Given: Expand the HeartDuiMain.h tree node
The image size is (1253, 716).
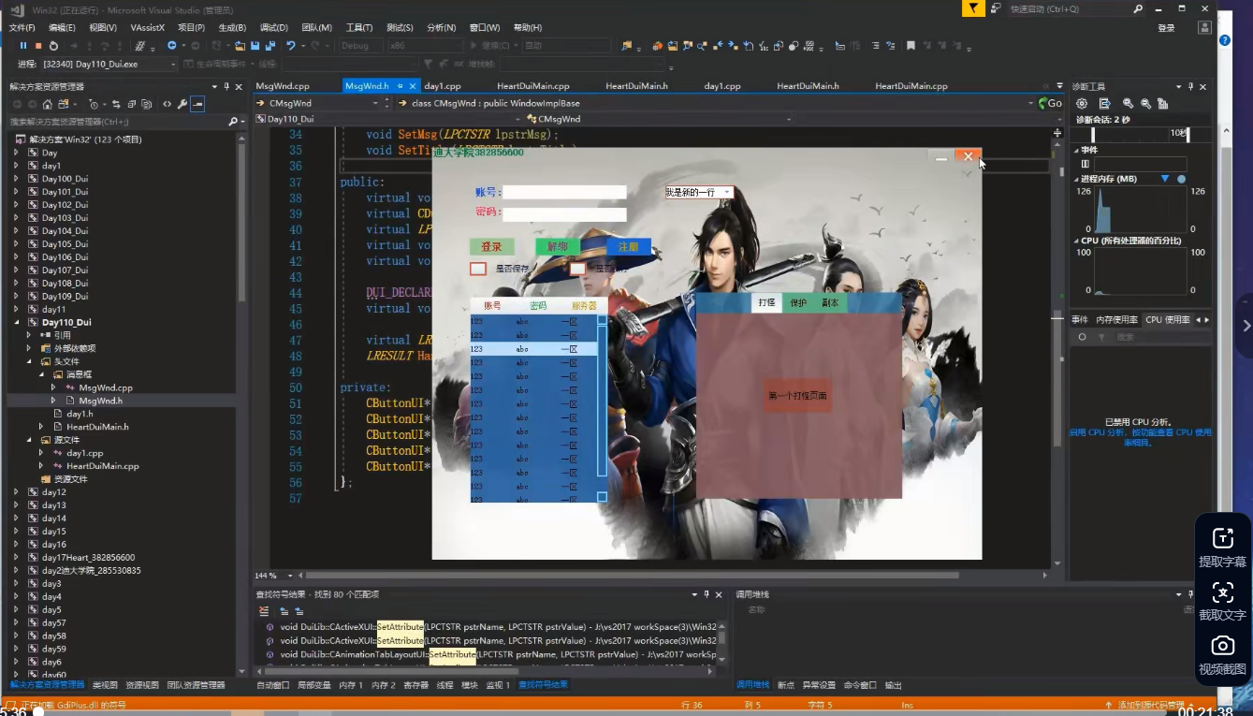Looking at the screenshot, I should (42, 427).
